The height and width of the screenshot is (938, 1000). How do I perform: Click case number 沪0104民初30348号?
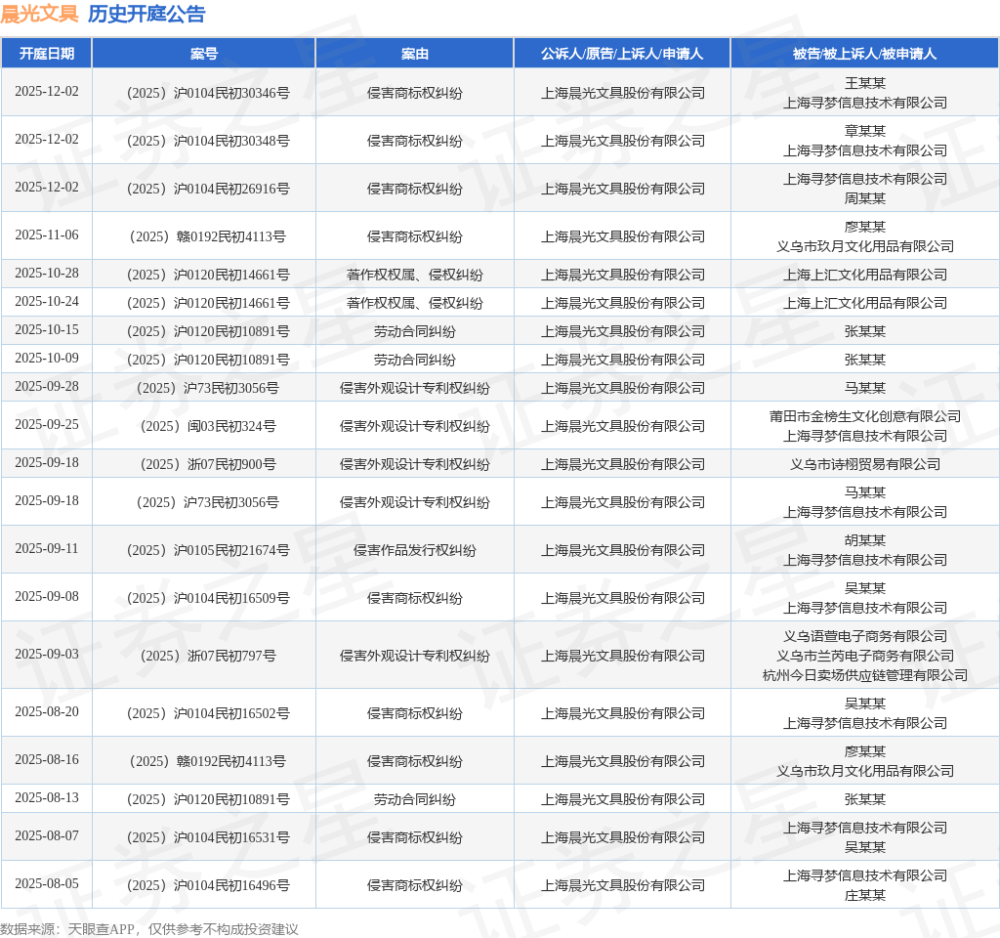pos(209,141)
